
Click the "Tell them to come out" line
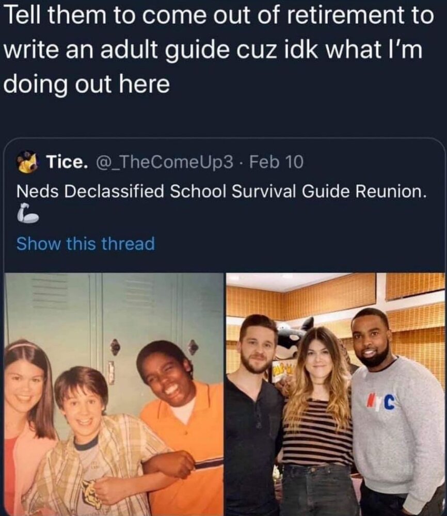(218, 15)
